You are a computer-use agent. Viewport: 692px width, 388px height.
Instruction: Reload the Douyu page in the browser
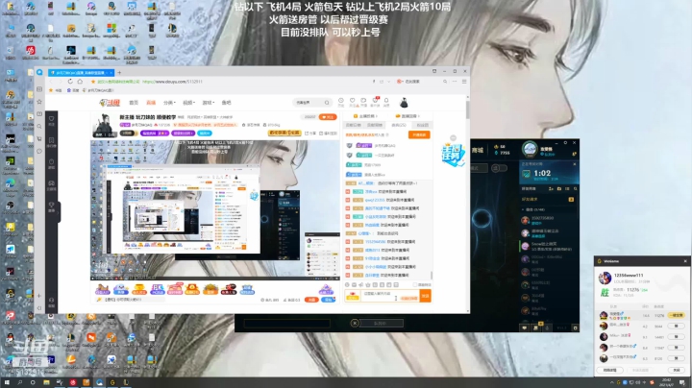(x=70, y=82)
